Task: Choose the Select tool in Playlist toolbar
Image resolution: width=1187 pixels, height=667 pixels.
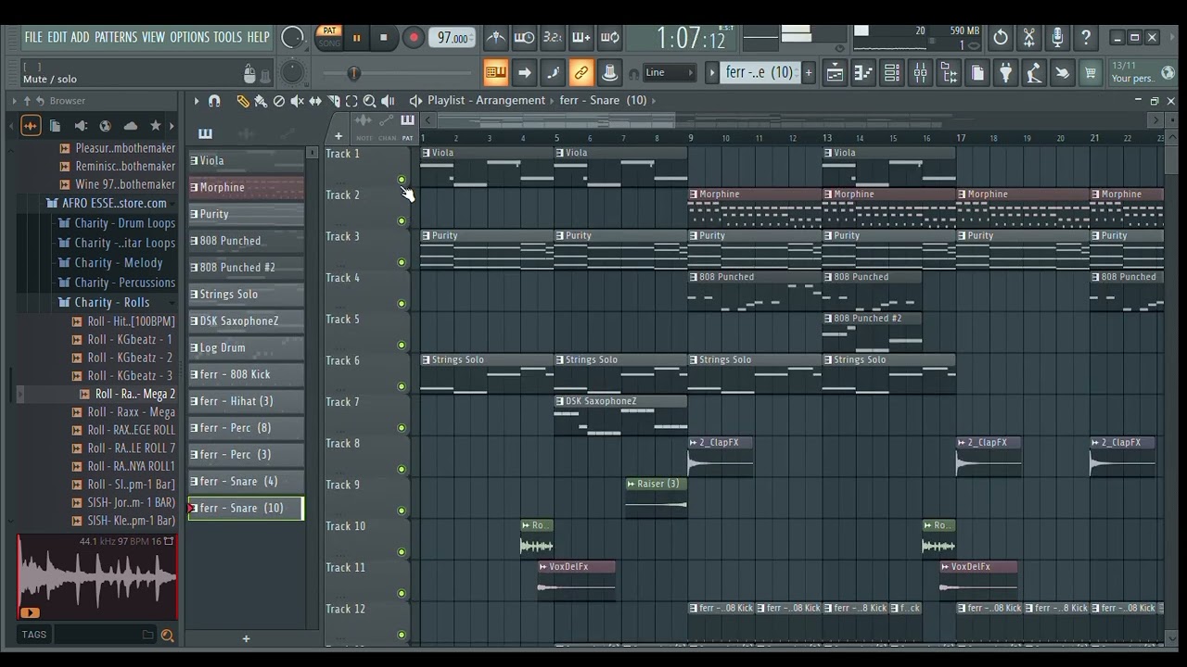Action: 351,101
